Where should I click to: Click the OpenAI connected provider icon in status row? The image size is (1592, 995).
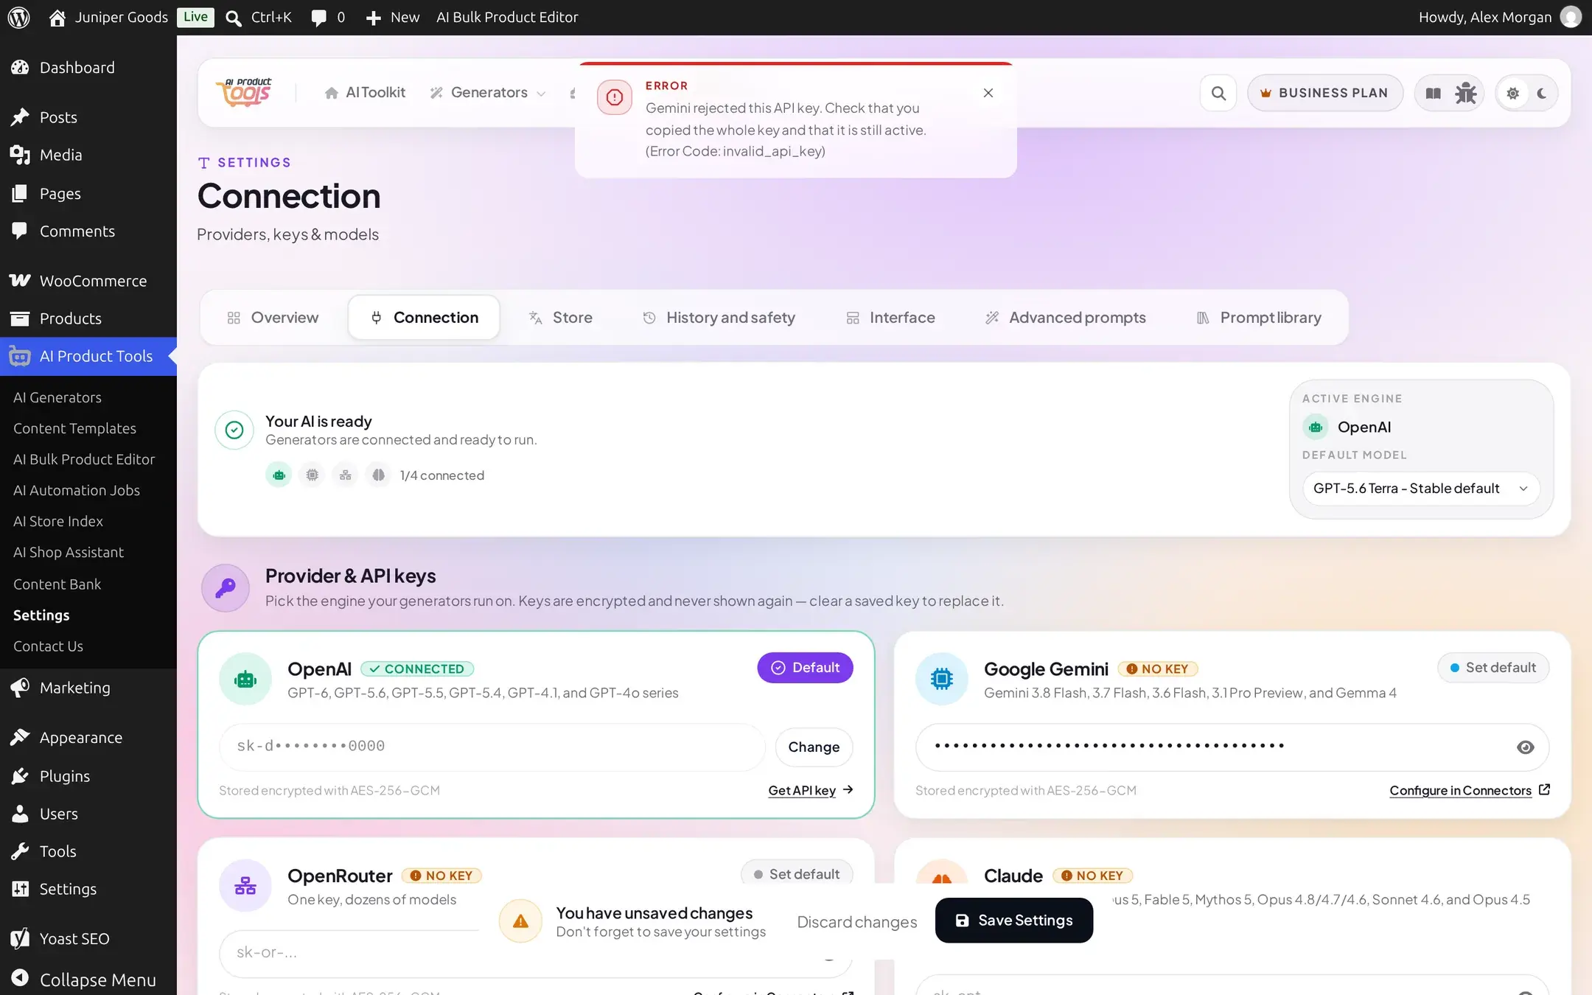point(279,475)
